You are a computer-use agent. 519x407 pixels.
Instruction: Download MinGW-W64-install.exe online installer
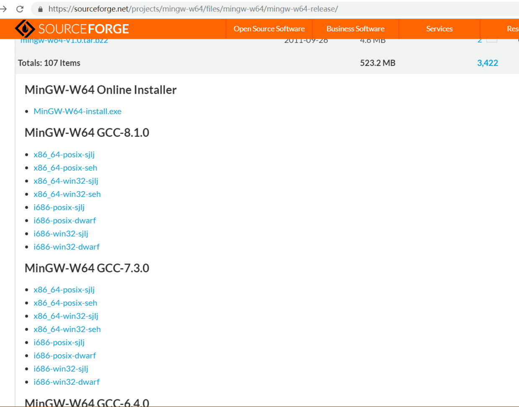coord(77,111)
